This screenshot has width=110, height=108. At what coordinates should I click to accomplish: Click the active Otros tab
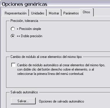coord(86,12)
